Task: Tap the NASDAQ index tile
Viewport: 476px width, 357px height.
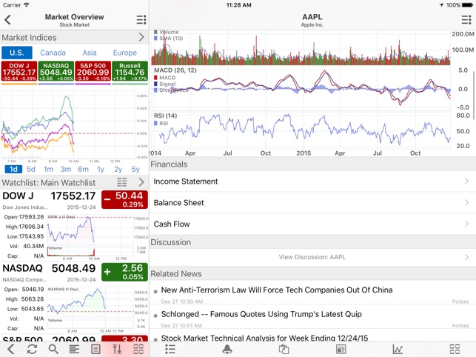Action: 56,71
